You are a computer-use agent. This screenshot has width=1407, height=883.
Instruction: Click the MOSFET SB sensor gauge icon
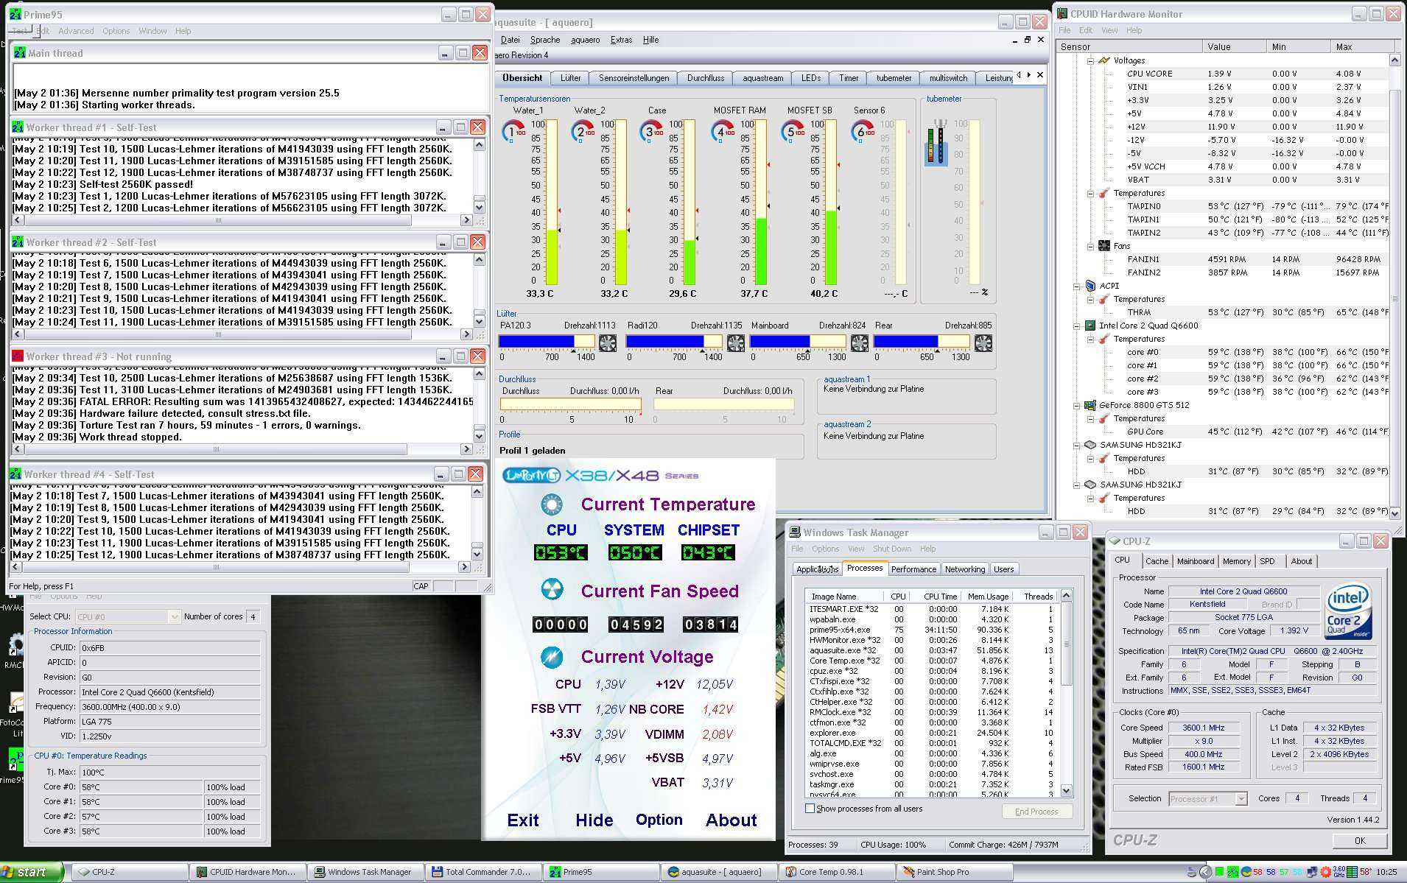click(x=793, y=132)
